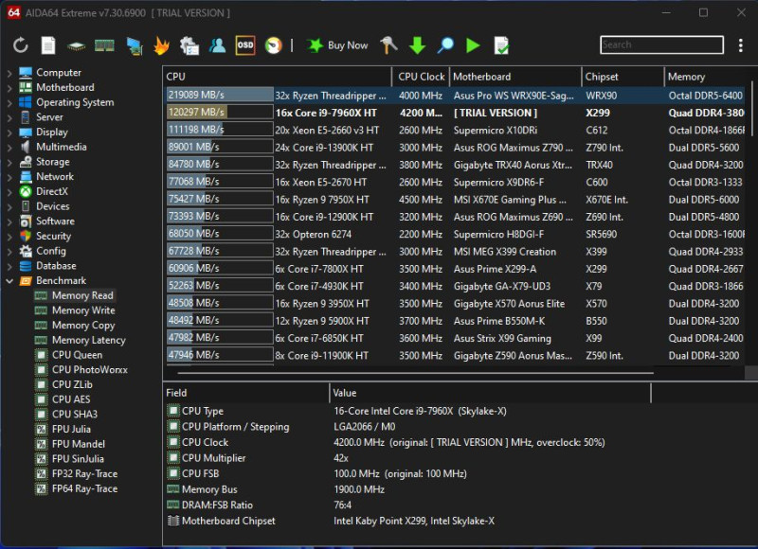Select the 24x Core i9-13900K HT row

pos(455,148)
